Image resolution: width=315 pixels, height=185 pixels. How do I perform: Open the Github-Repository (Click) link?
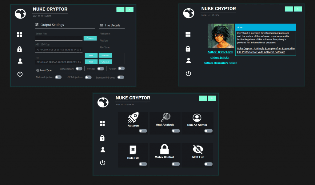(221, 63)
